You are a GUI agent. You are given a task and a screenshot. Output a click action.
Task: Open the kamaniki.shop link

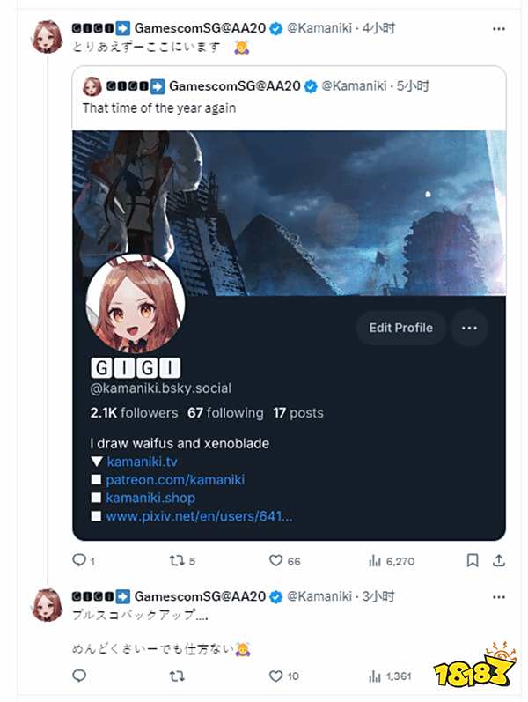click(150, 498)
